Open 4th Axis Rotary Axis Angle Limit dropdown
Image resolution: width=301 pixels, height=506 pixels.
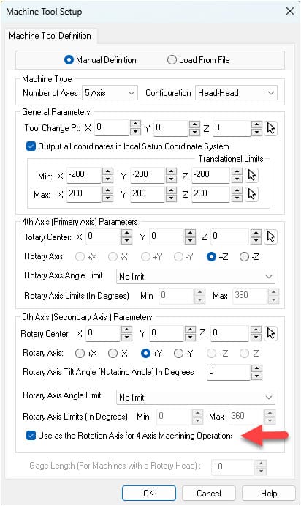point(196,277)
